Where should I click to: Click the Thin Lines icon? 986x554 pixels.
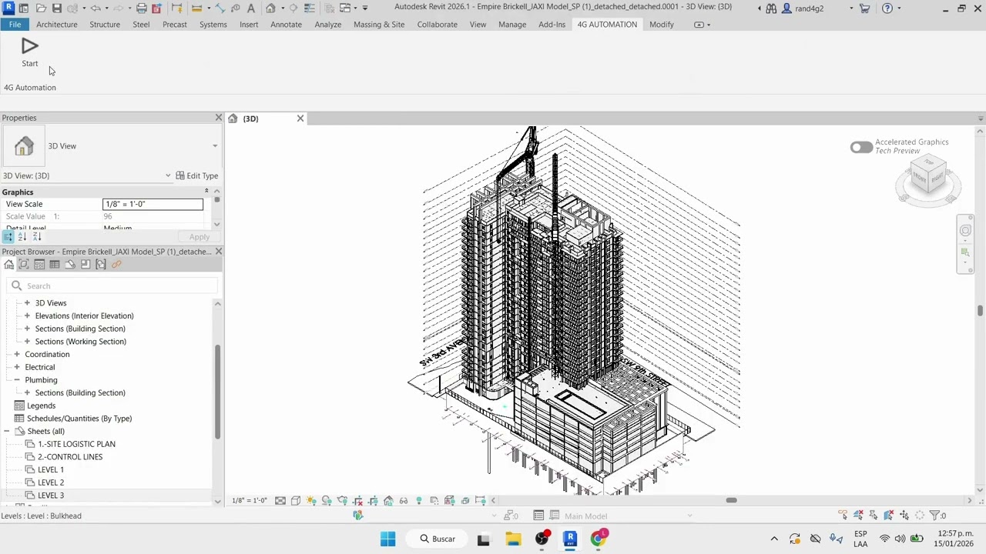tap(309, 8)
